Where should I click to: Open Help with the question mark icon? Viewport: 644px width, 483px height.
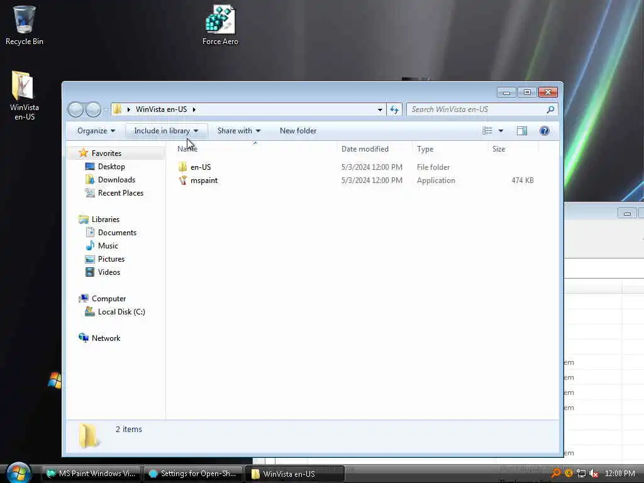tap(544, 131)
